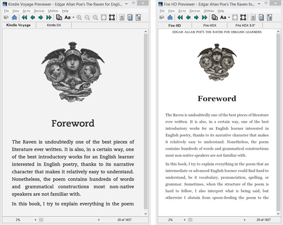Click the table of contents icon in Kindle Voyage Previewer
283x225 pixels.
tap(130, 17)
